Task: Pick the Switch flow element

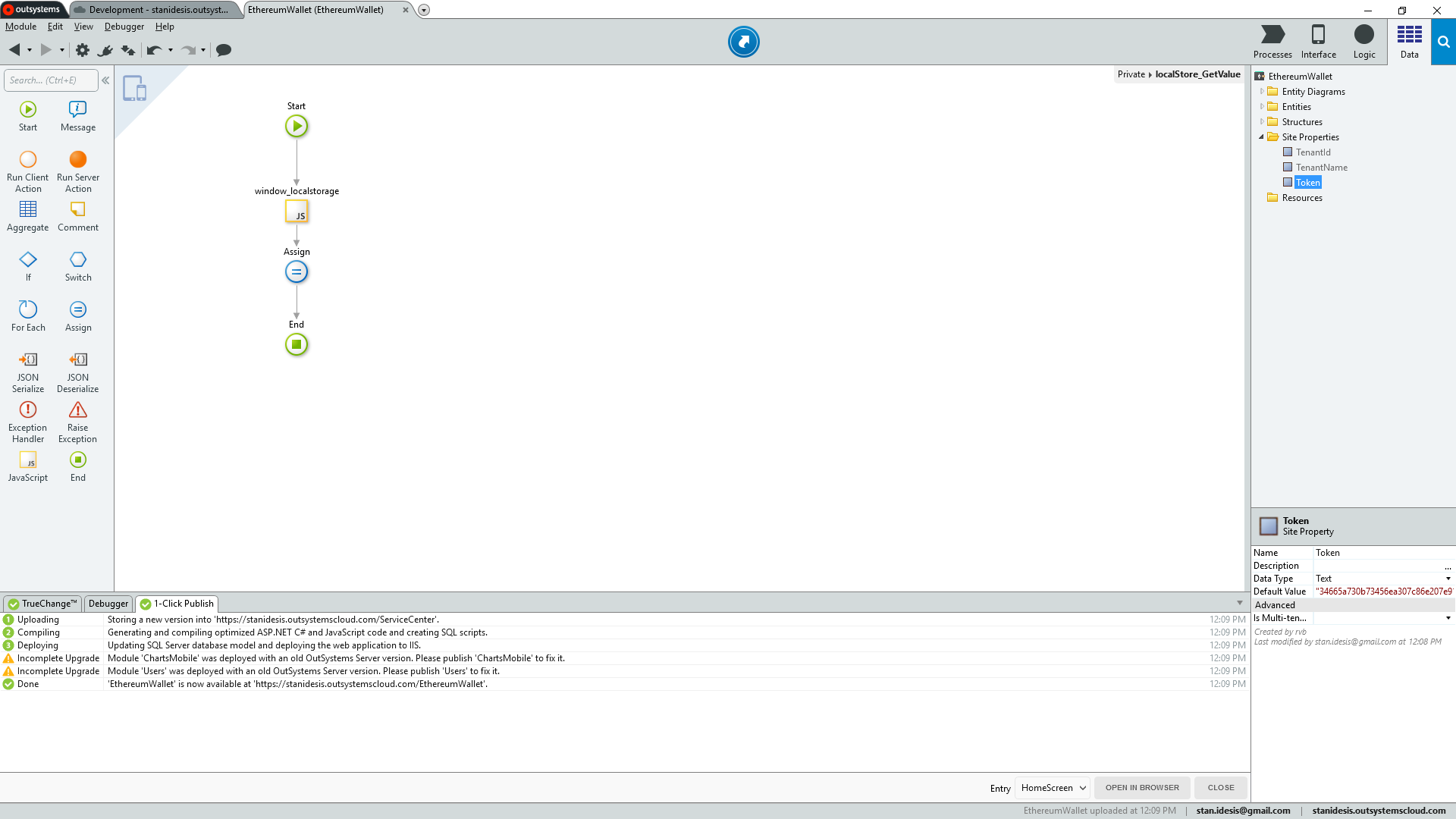Action: [77, 265]
